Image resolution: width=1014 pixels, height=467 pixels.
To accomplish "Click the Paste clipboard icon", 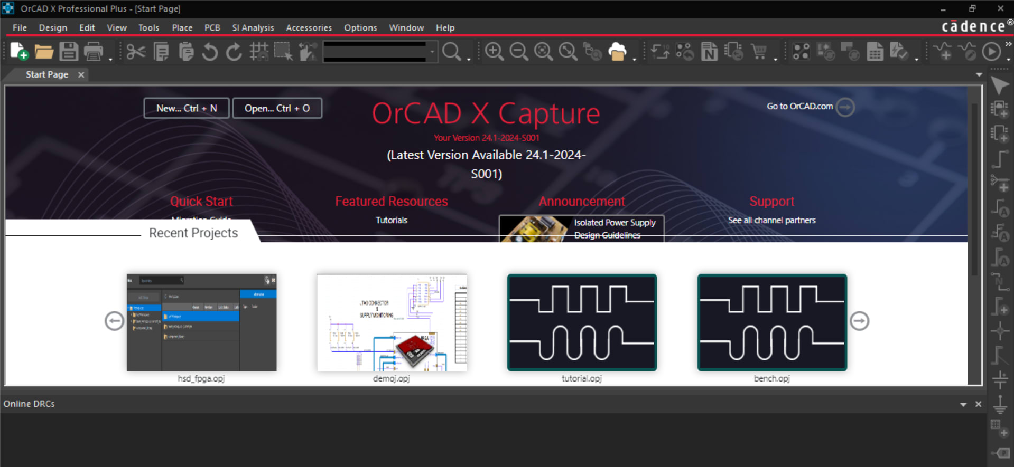I will pos(186,52).
